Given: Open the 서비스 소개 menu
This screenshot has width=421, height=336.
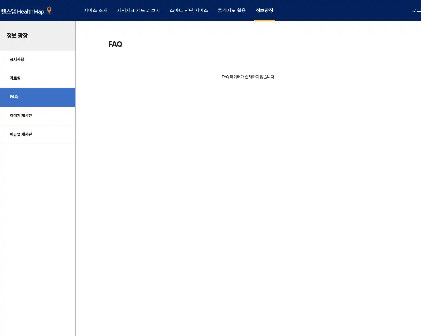Looking at the screenshot, I should 95,10.
